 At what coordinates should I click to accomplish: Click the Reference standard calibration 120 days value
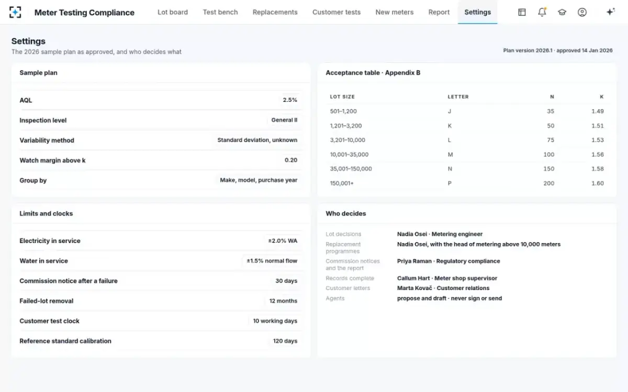tap(285, 341)
